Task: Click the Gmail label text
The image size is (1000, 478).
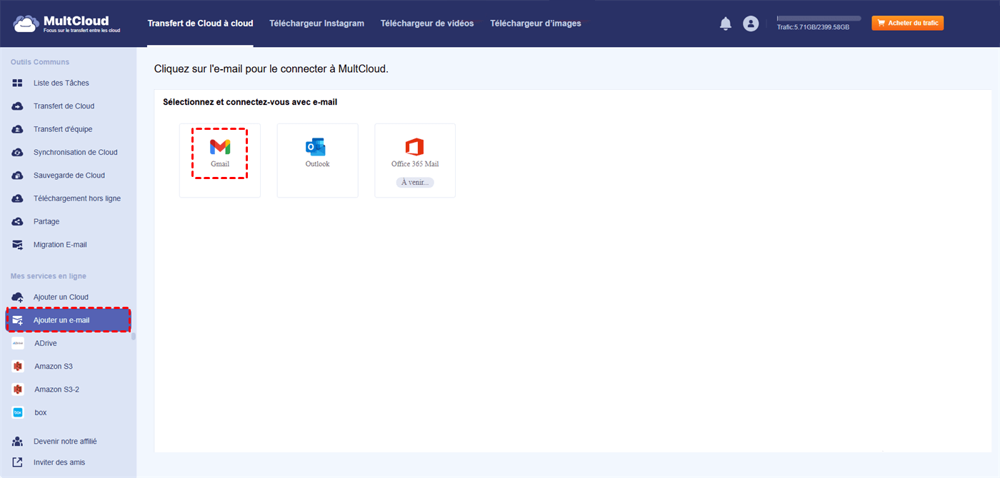Action: [x=220, y=164]
